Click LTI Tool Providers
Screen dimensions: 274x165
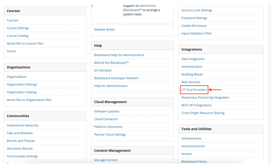click(x=194, y=90)
